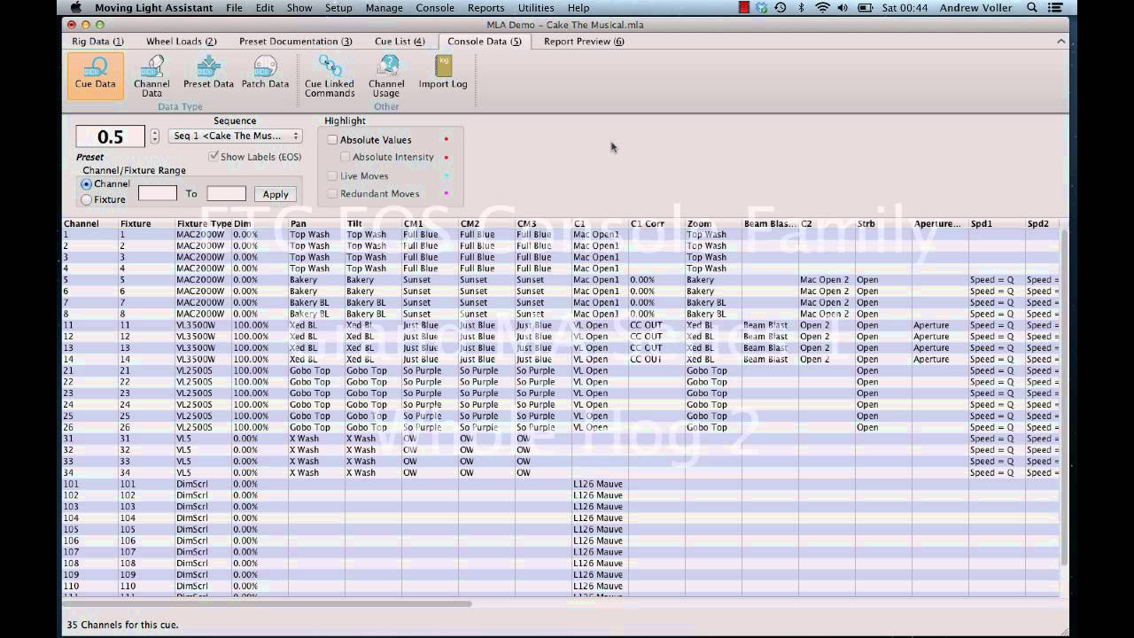Toggle the Live Moves checkbox
The image size is (1134, 638).
click(332, 175)
